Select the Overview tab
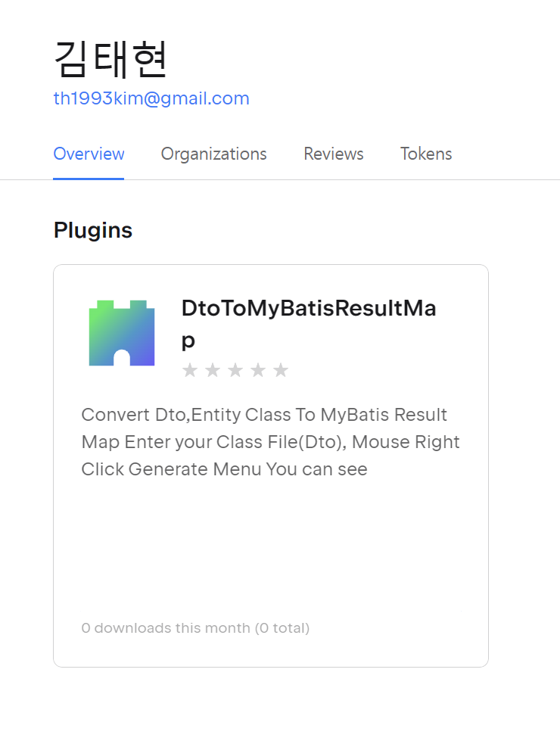 point(89,154)
